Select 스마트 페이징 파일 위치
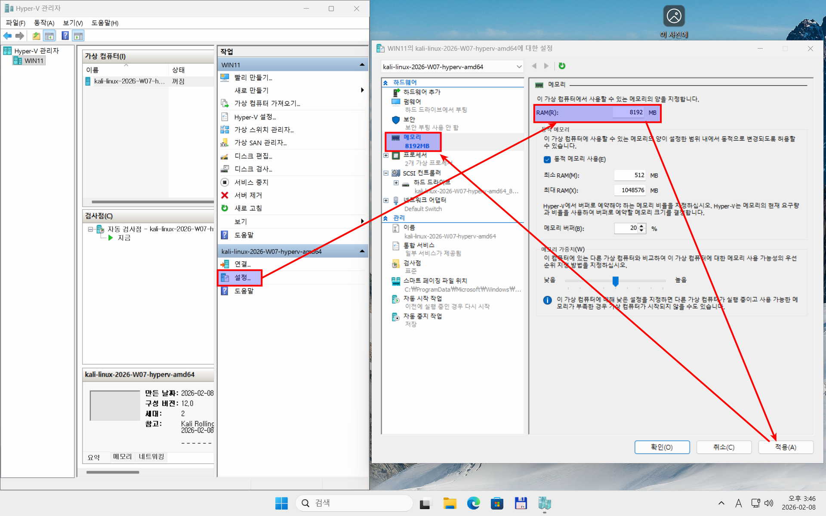Image resolution: width=826 pixels, height=516 pixels. tap(435, 280)
